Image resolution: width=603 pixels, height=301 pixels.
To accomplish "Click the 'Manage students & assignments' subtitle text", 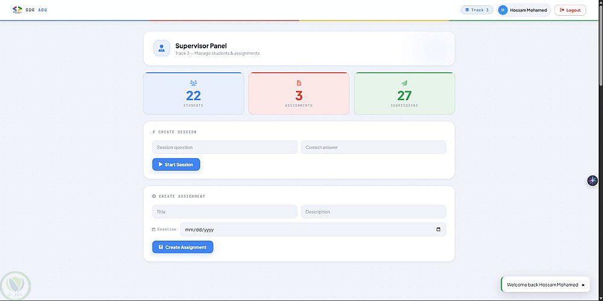I will click(x=227, y=53).
